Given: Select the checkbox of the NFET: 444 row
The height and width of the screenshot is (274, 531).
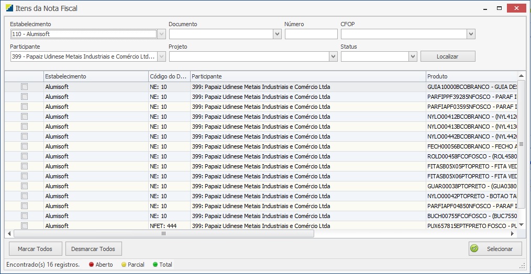Looking at the screenshot, I should (24, 226).
